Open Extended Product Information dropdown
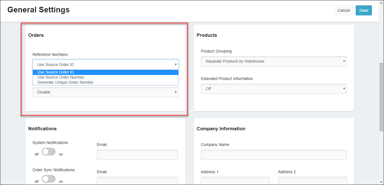 pyautogui.click(x=274, y=89)
